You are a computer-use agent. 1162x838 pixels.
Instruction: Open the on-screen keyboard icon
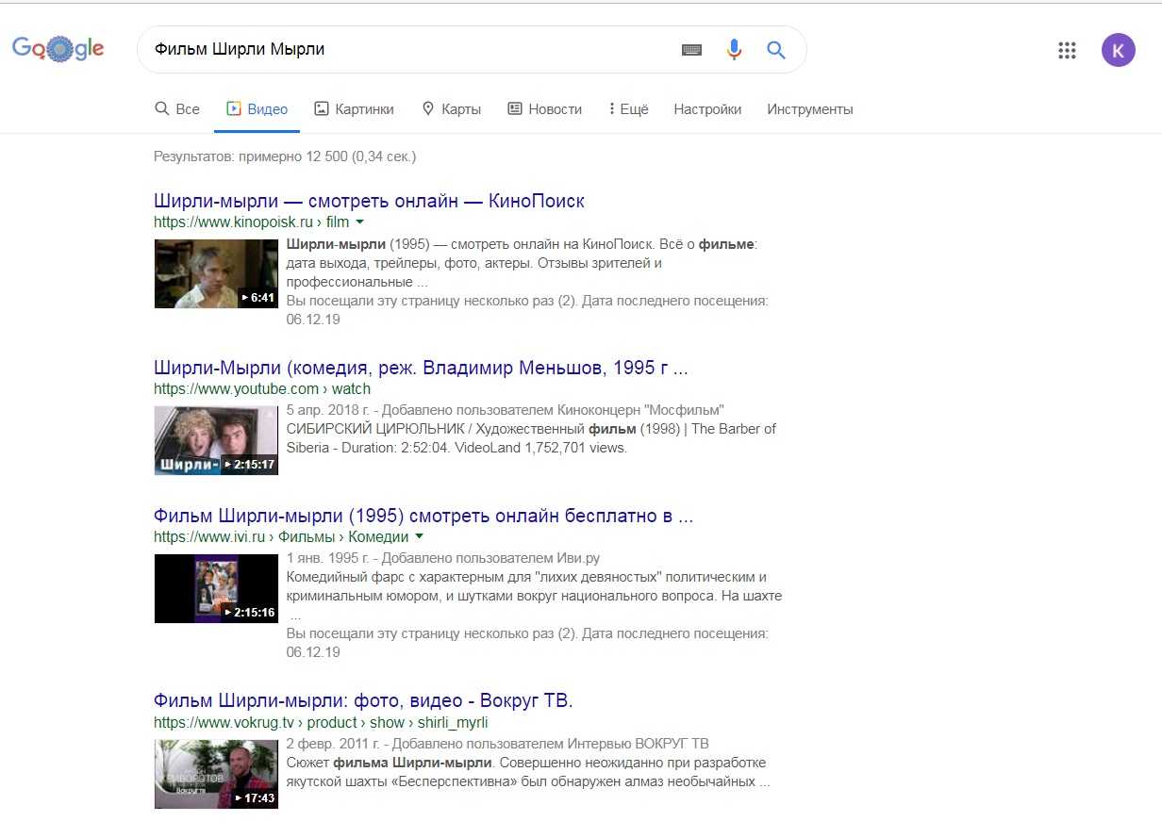pyautogui.click(x=691, y=50)
